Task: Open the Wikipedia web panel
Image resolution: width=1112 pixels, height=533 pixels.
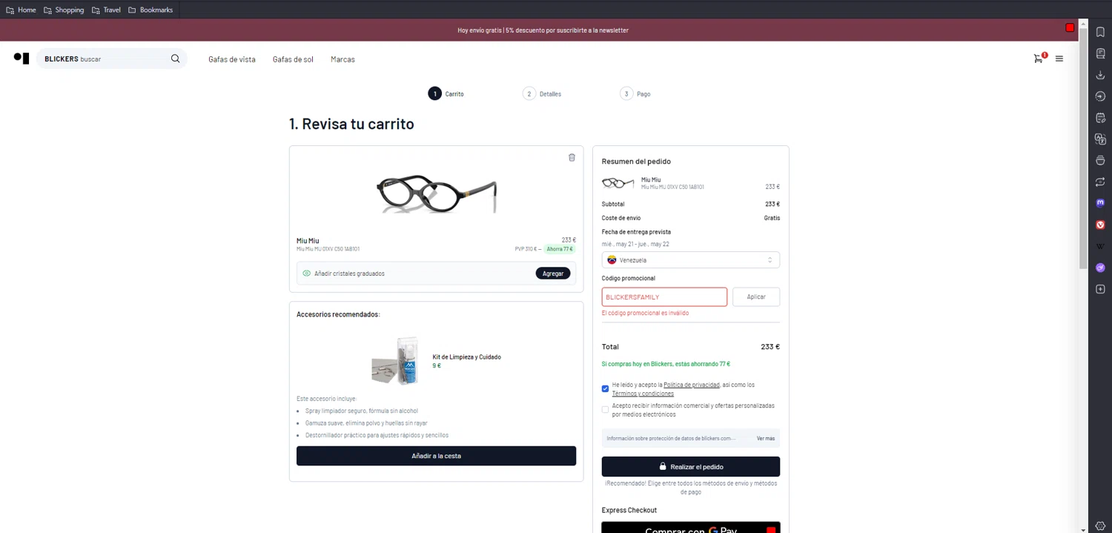Action: 1101,246
